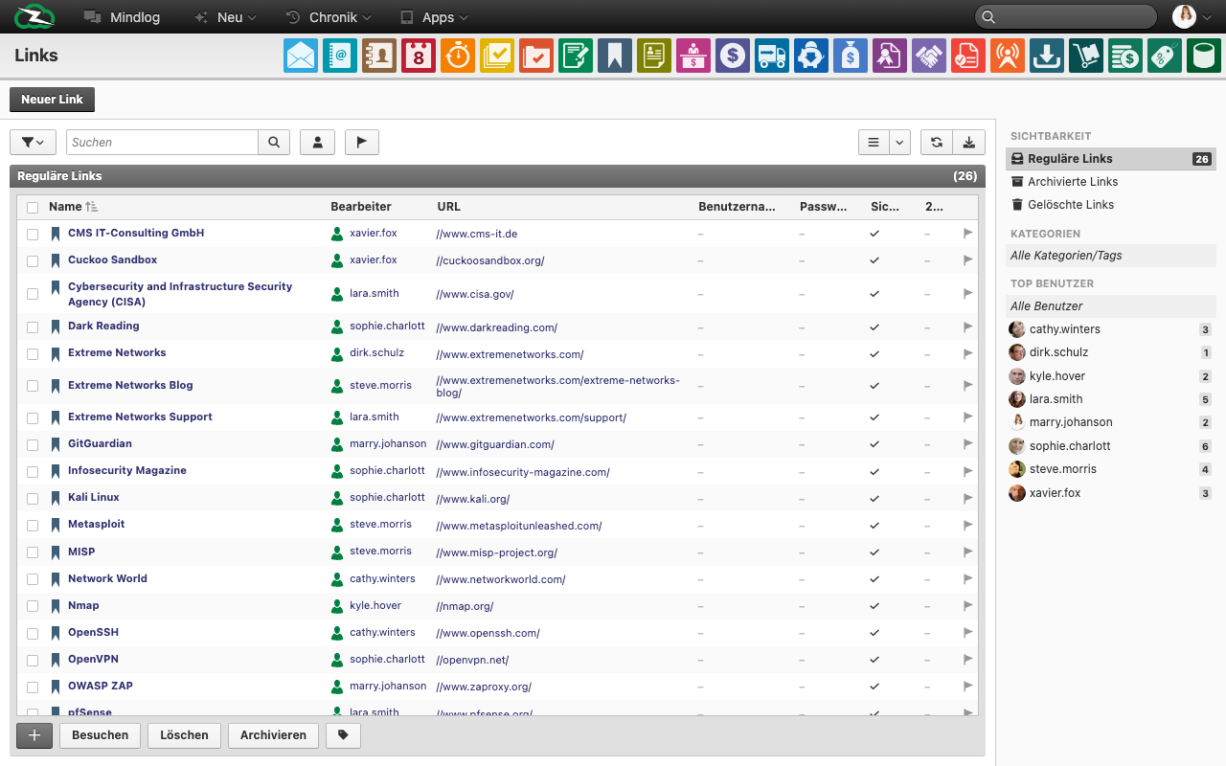Viewport: 1226px width, 766px height.
Task: Refresh the links list
Action: point(937,142)
